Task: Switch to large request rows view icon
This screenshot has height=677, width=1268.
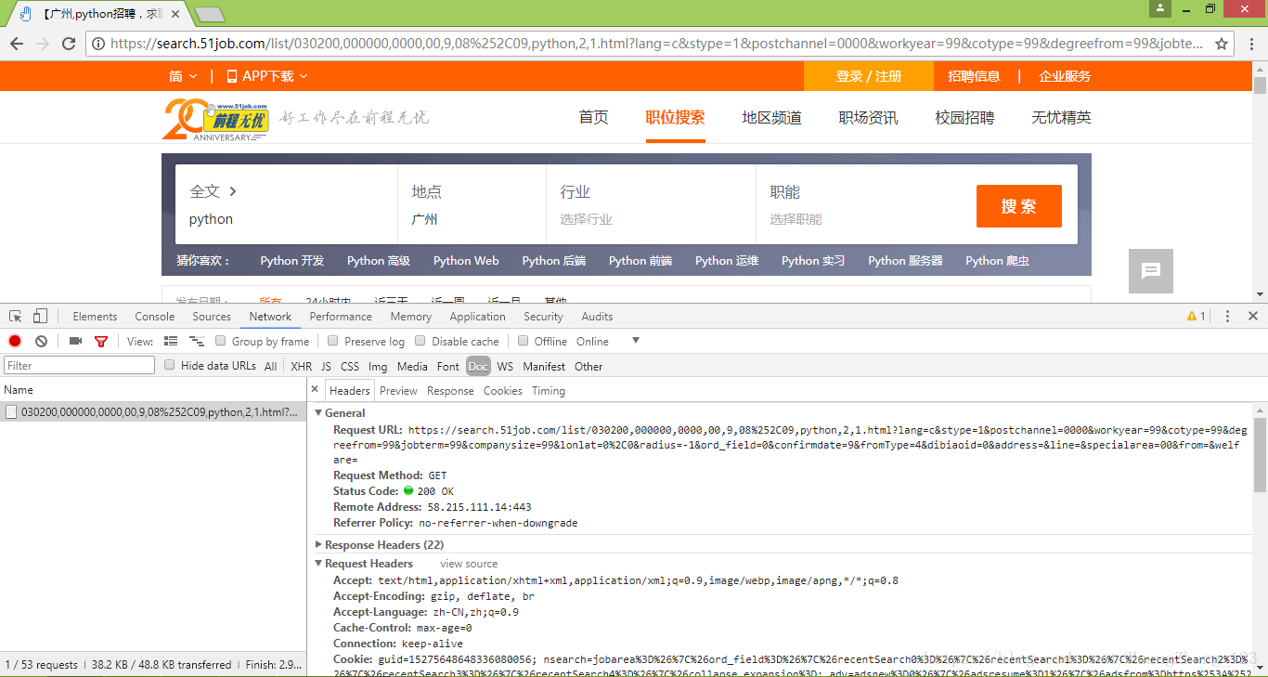Action: coord(171,342)
